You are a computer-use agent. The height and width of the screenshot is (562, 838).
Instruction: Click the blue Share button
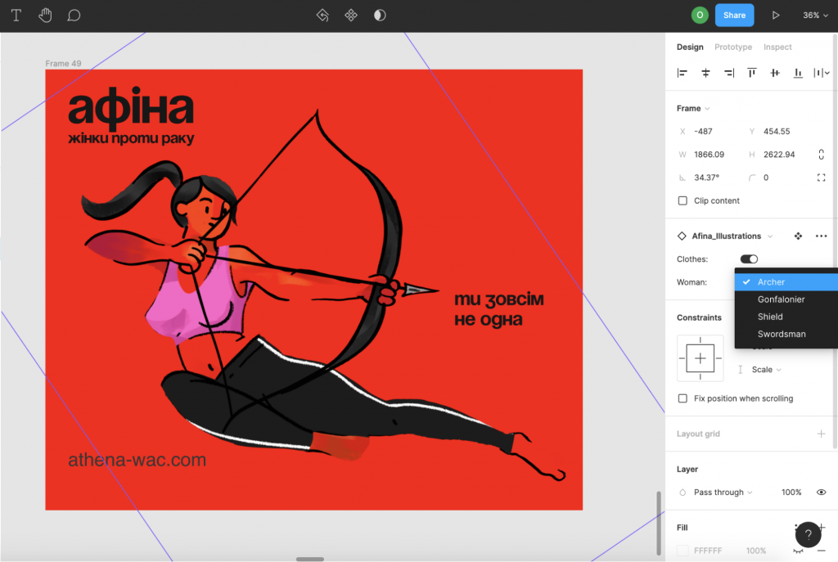(734, 16)
